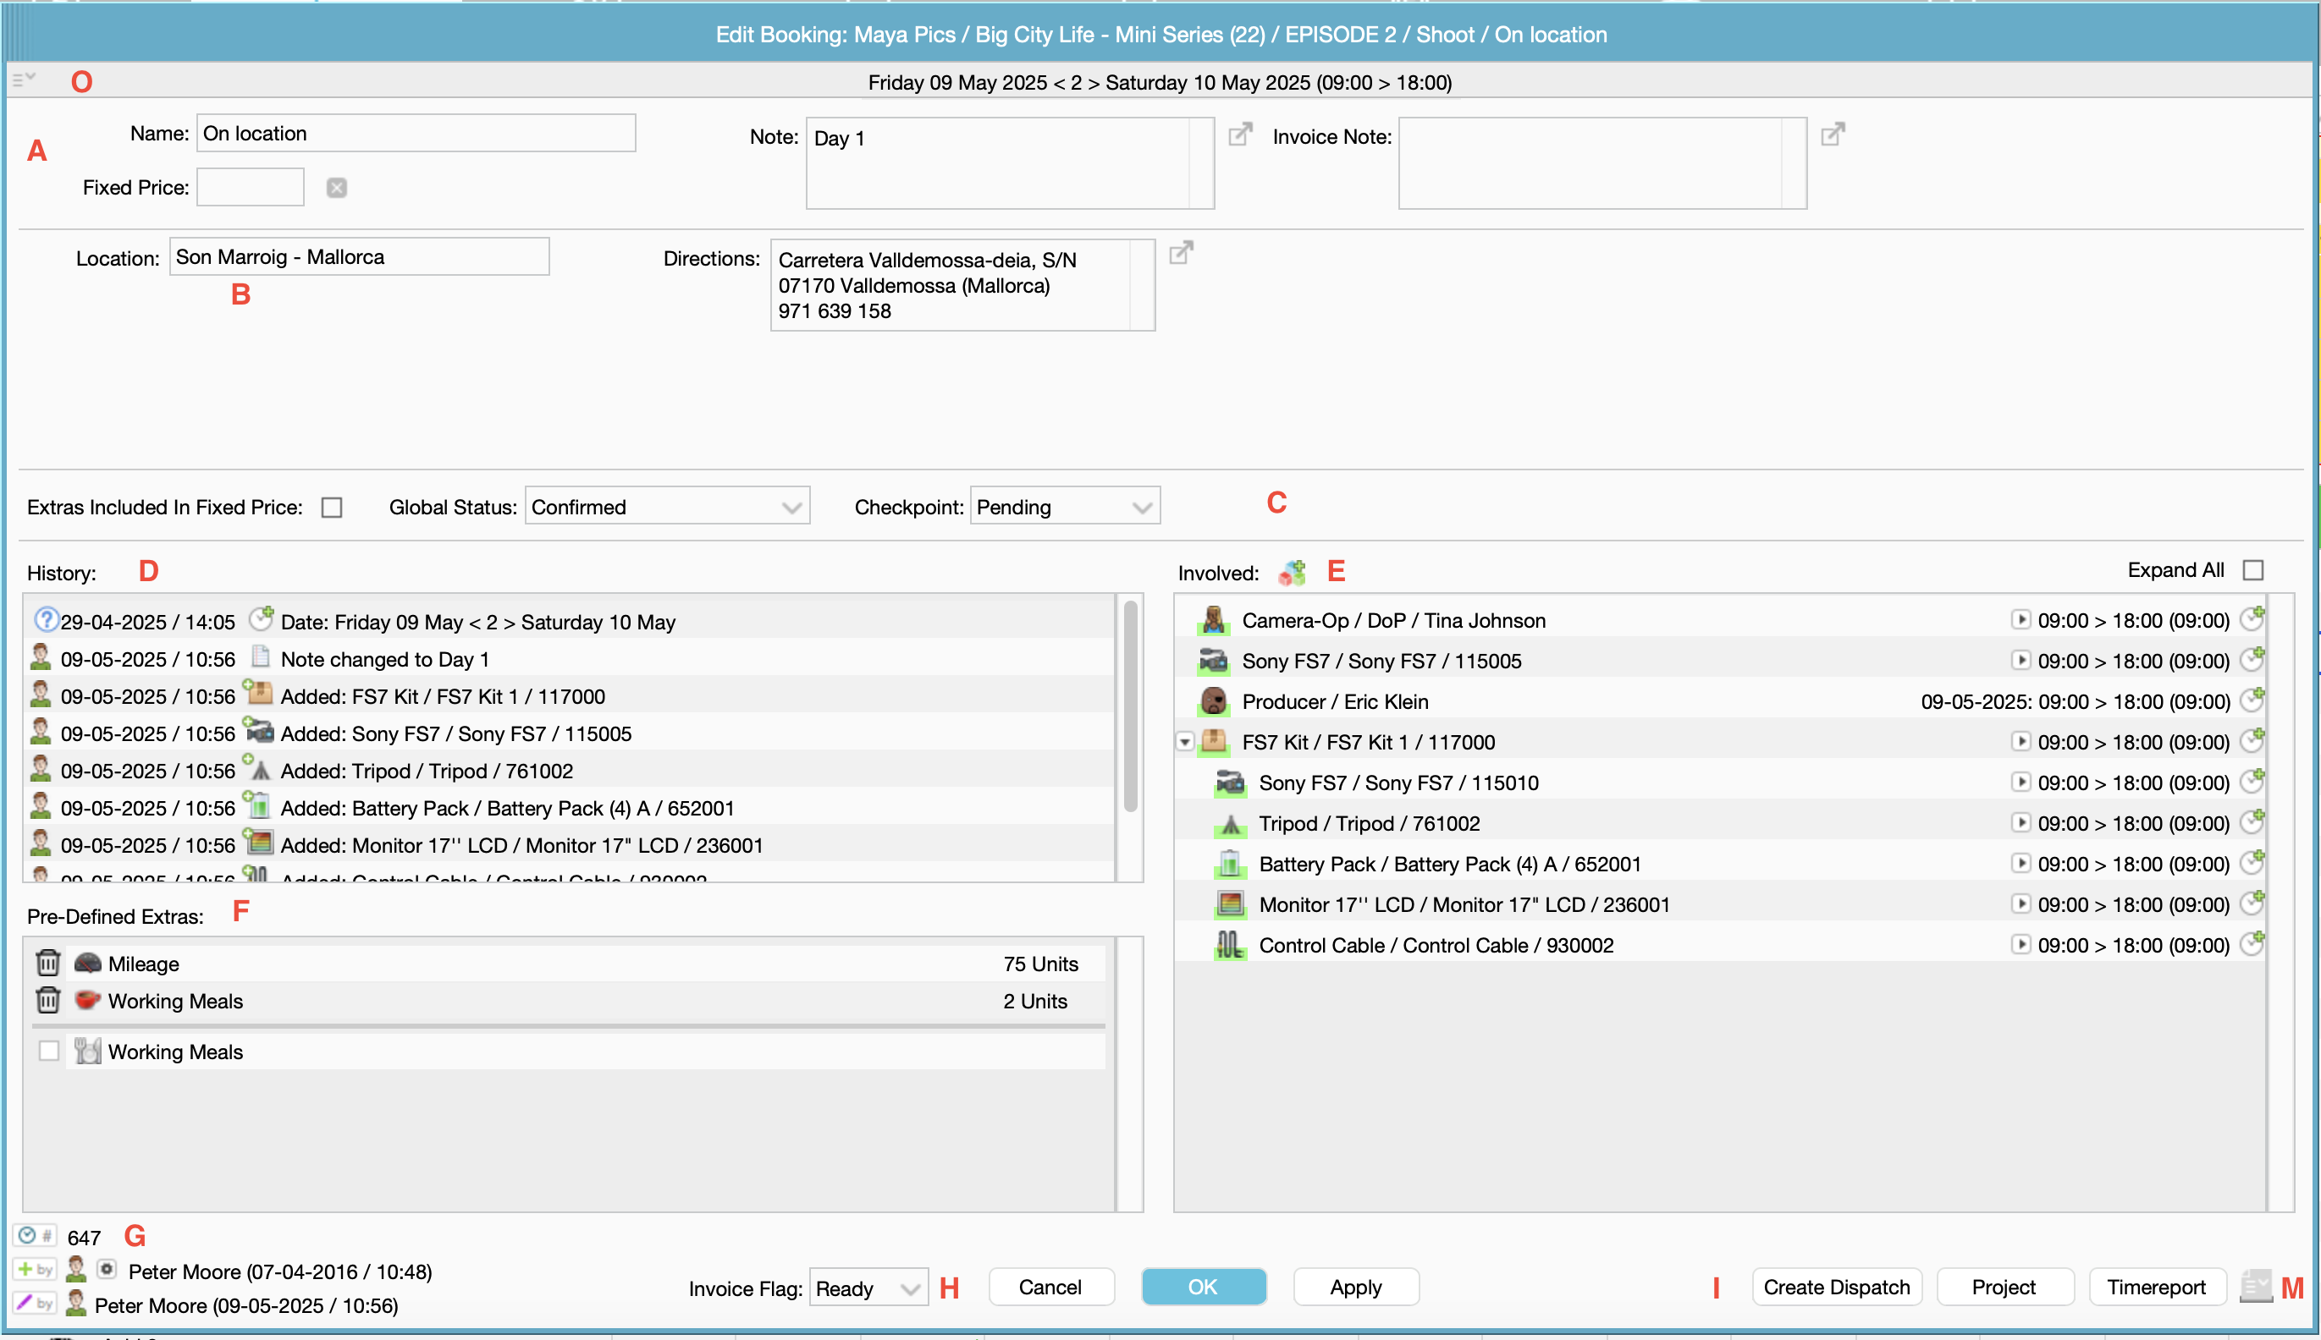
Task: Collapse the FS7 Kit 1 tree item
Action: pos(1186,742)
